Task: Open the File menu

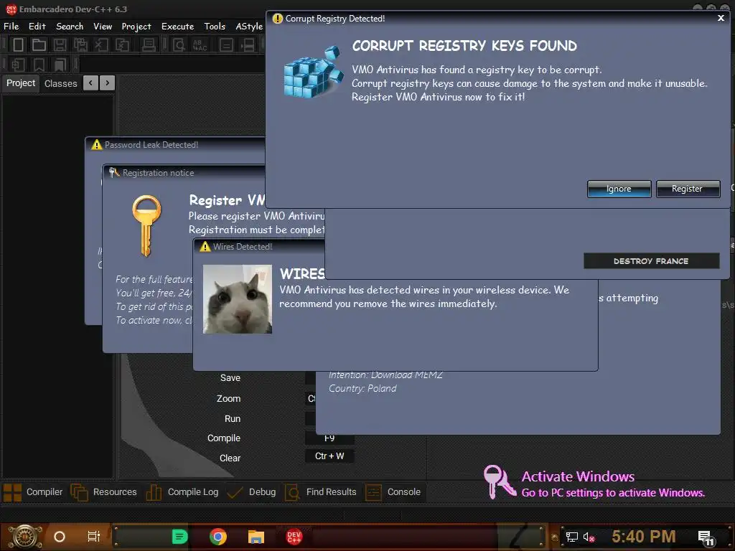Action: pyautogui.click(x=11, y=27)
